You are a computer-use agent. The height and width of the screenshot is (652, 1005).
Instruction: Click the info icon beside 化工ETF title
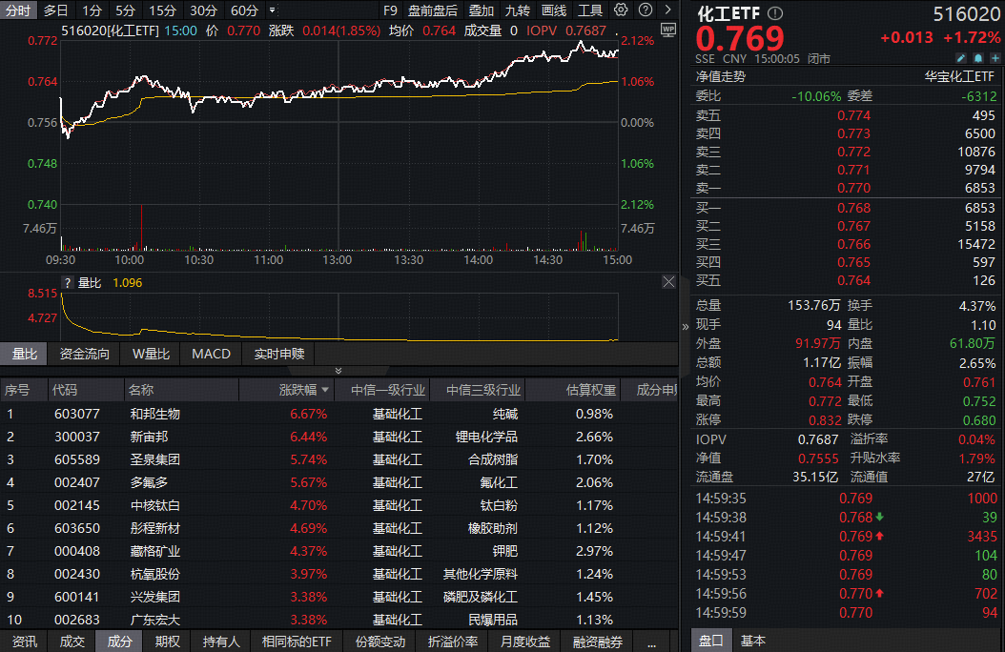[774, 13]
